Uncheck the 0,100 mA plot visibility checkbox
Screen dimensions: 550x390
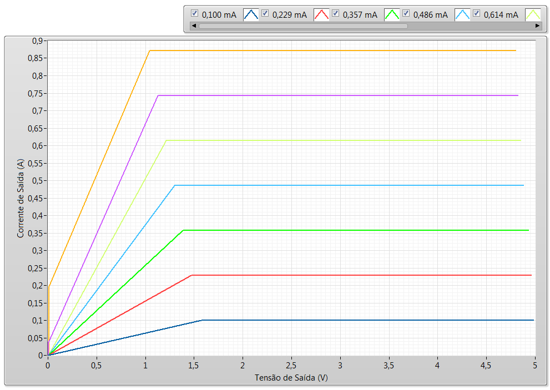194,13
